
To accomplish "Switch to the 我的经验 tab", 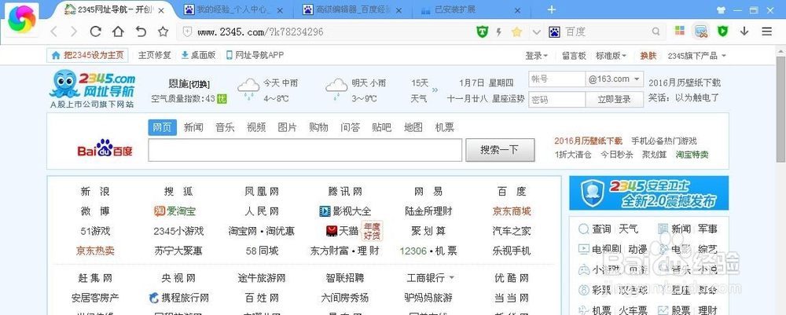I will pyautogui.click(x=233, y=9).
